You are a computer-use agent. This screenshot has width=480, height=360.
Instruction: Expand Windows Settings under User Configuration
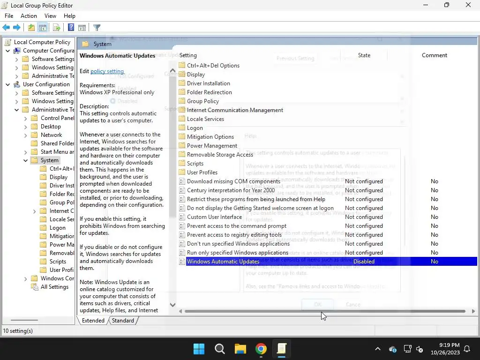pos(17,101)
